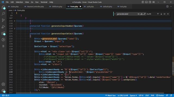The width and height of the screenshot is (174, 97).
Task: Click the split editor right icon
Action: (167, 6)
